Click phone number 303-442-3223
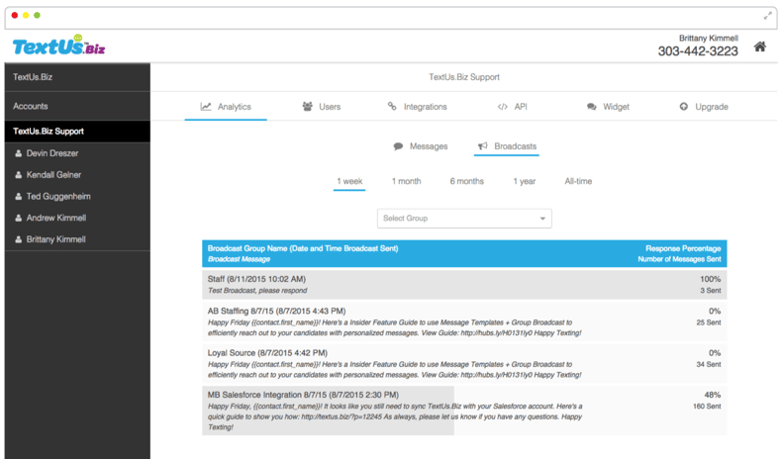Image resolution: width=782 pixels, height=459 pixels. coord(698,51)
